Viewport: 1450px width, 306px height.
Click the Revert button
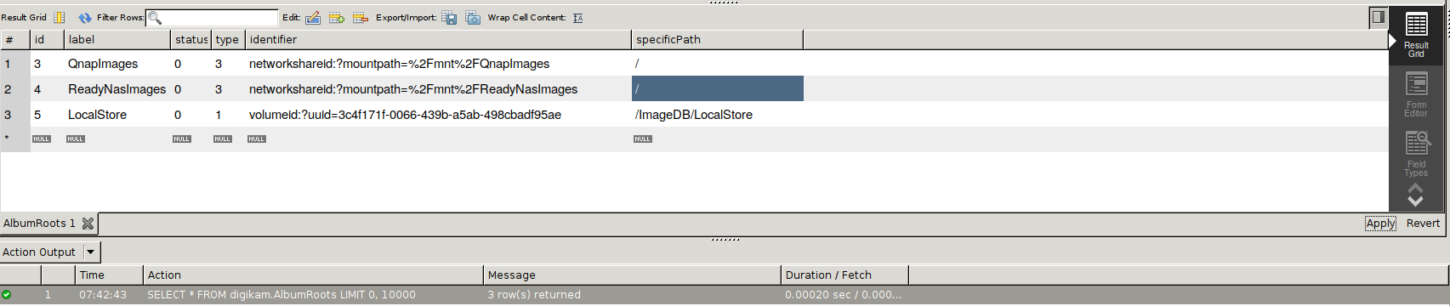1423,224
